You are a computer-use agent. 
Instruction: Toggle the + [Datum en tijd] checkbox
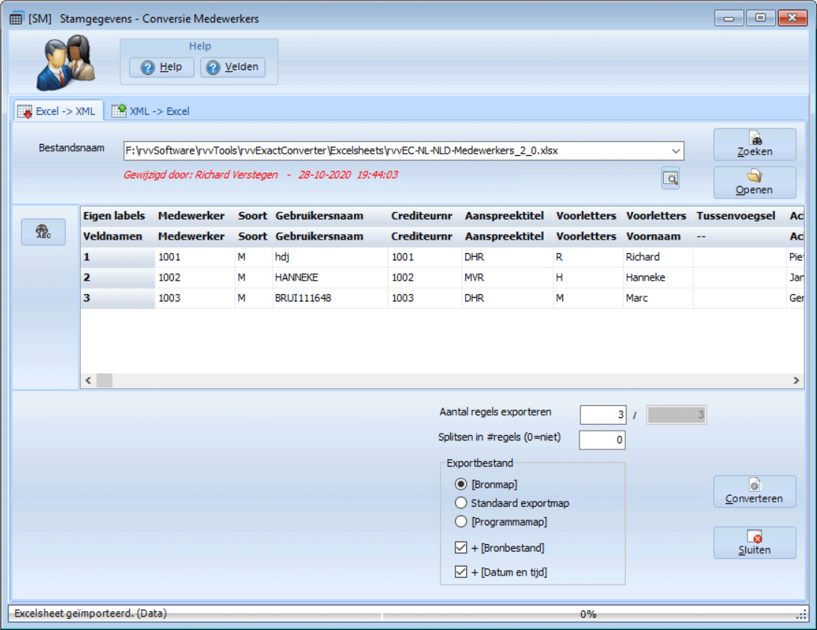[461, 573]
